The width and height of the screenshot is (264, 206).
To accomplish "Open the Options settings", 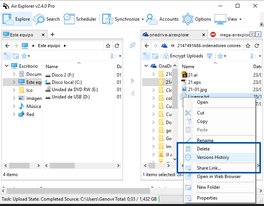I will tap(197, 19).
